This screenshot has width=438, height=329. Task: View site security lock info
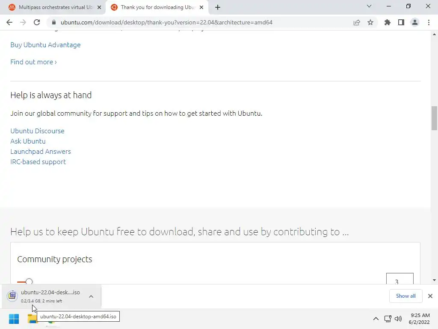pyautogui.click(x=54, y=22)
